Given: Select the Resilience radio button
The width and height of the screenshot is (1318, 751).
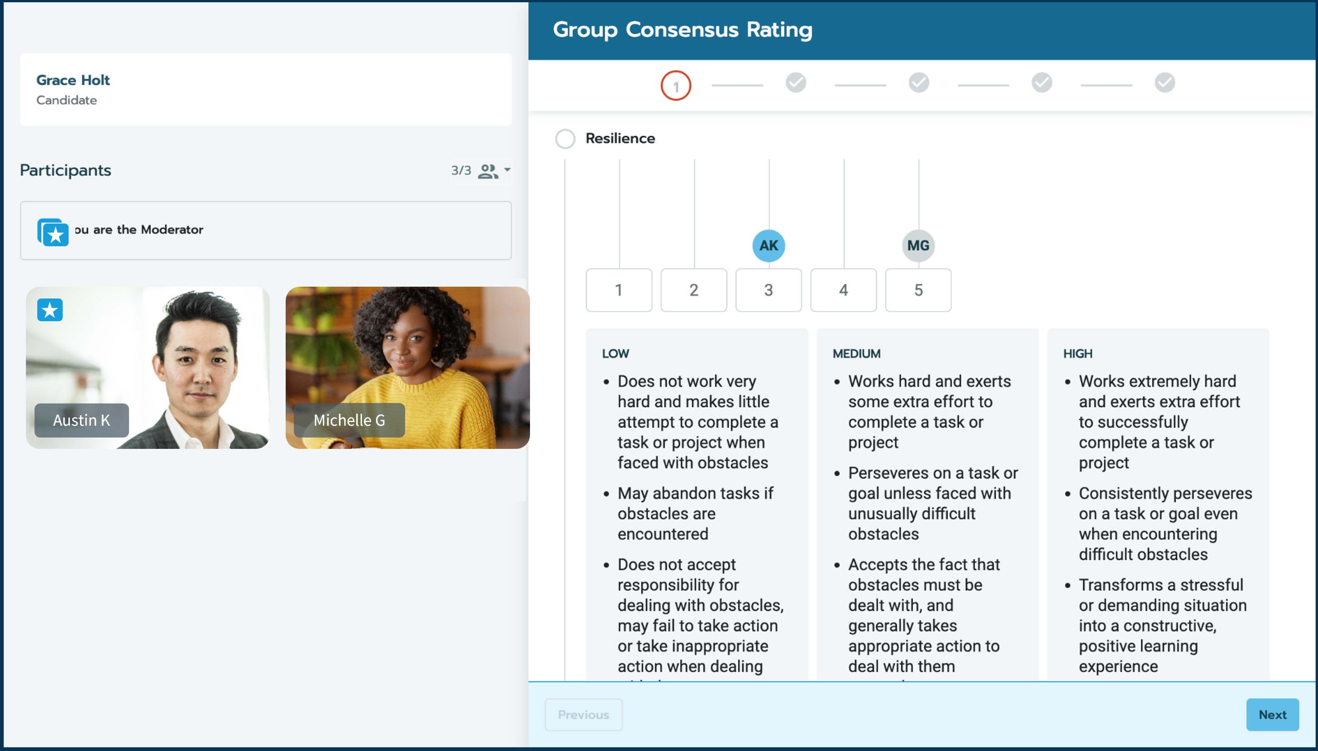Looking at the screenshot, I should point(565,139).
